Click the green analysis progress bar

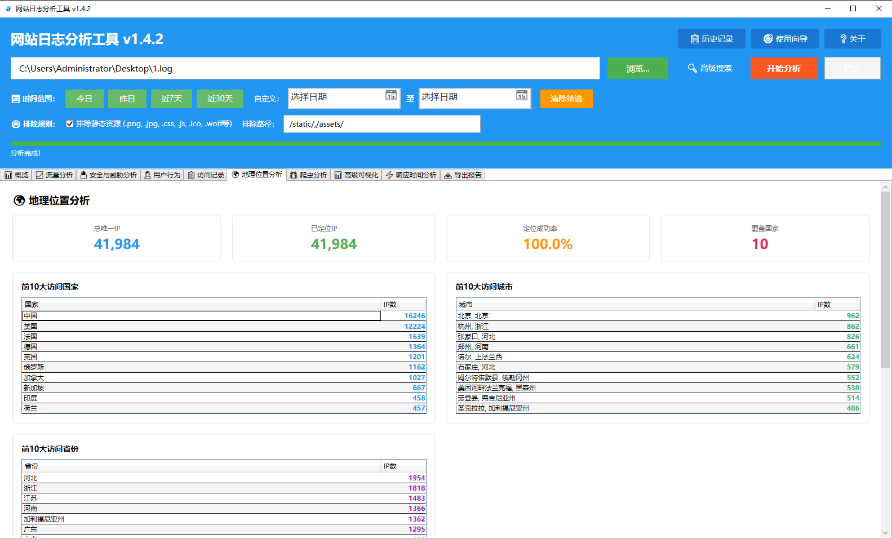pyautogui.click(x=445, y=144)
